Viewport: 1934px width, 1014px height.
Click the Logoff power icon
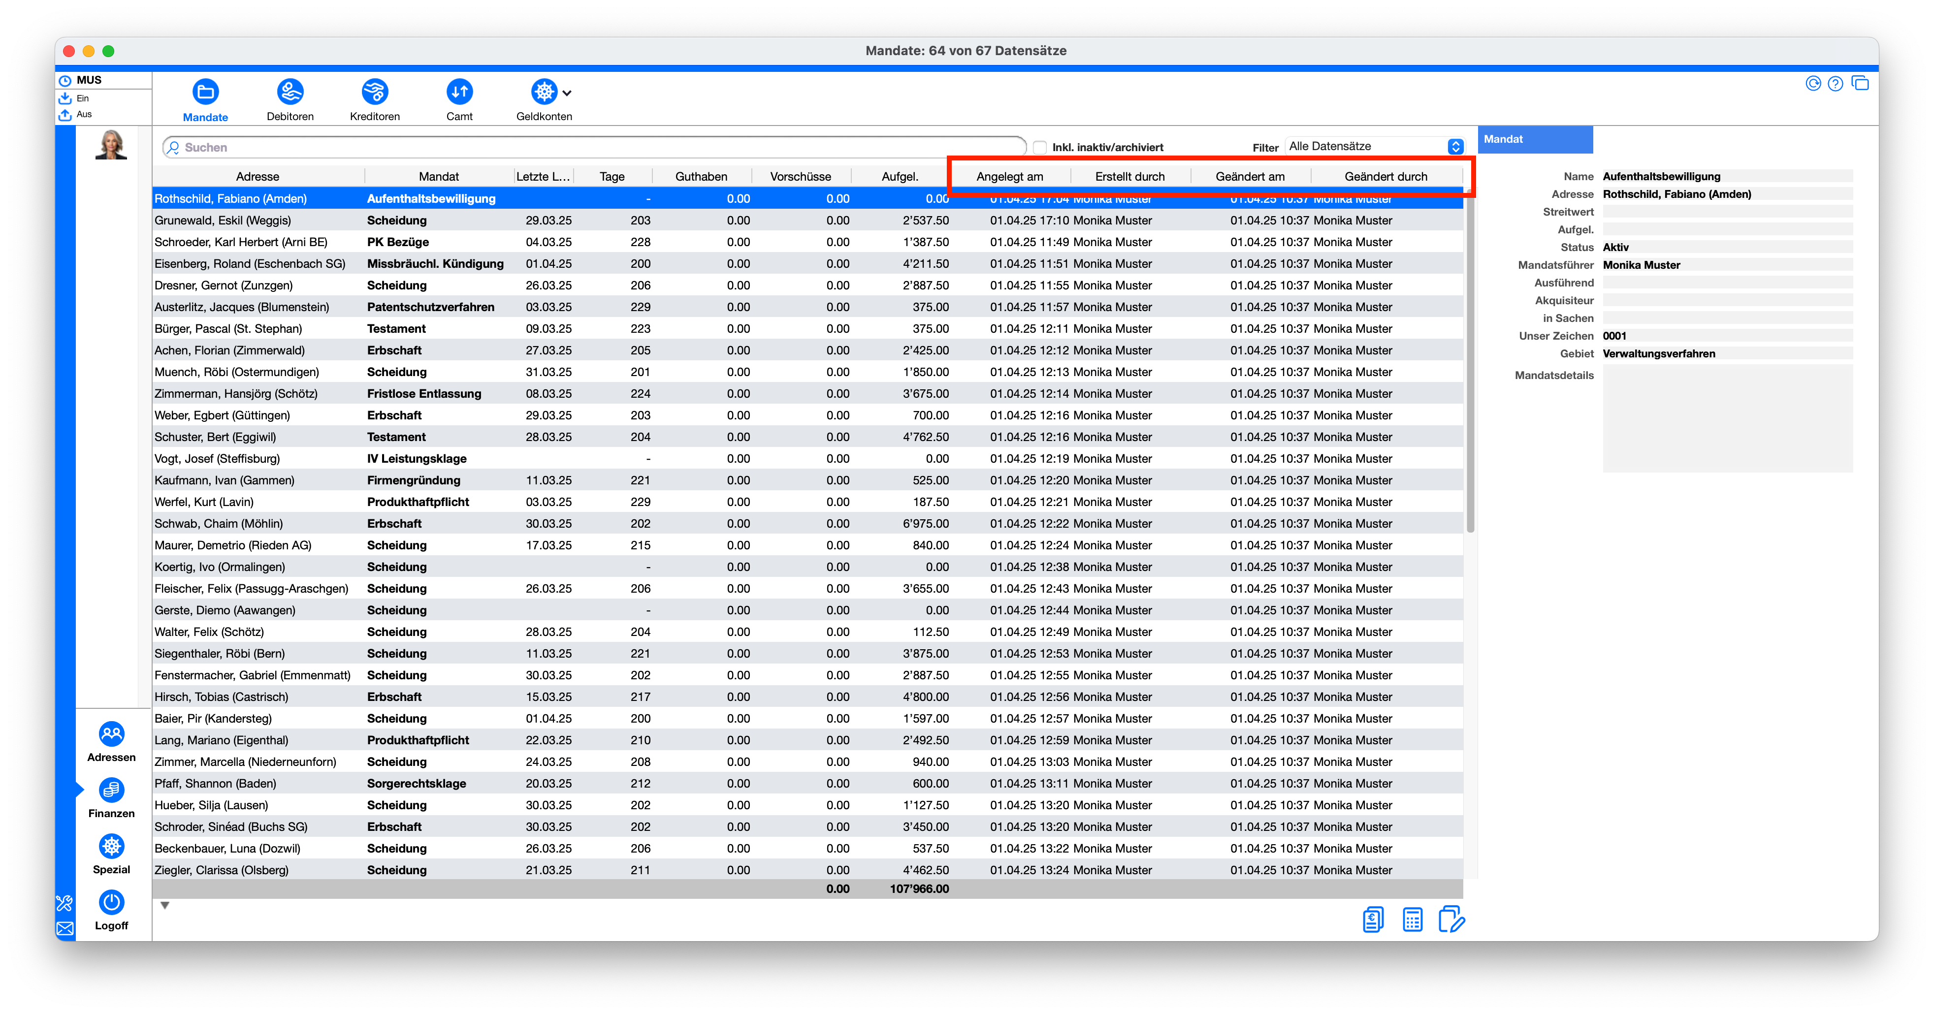click(x=111, y=903)
